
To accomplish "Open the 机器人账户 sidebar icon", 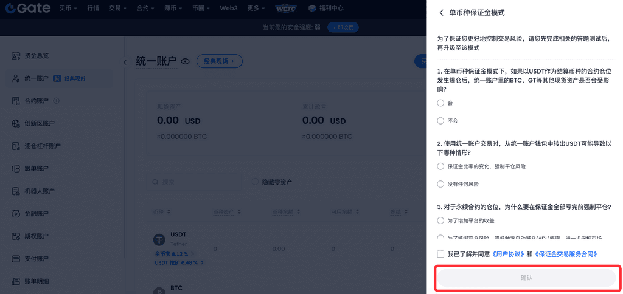I will tap(16, 191).
